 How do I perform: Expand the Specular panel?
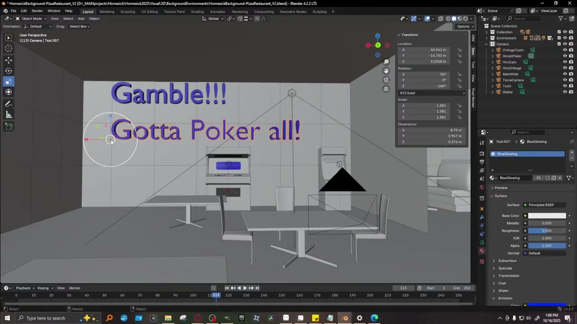pos(505,268)
